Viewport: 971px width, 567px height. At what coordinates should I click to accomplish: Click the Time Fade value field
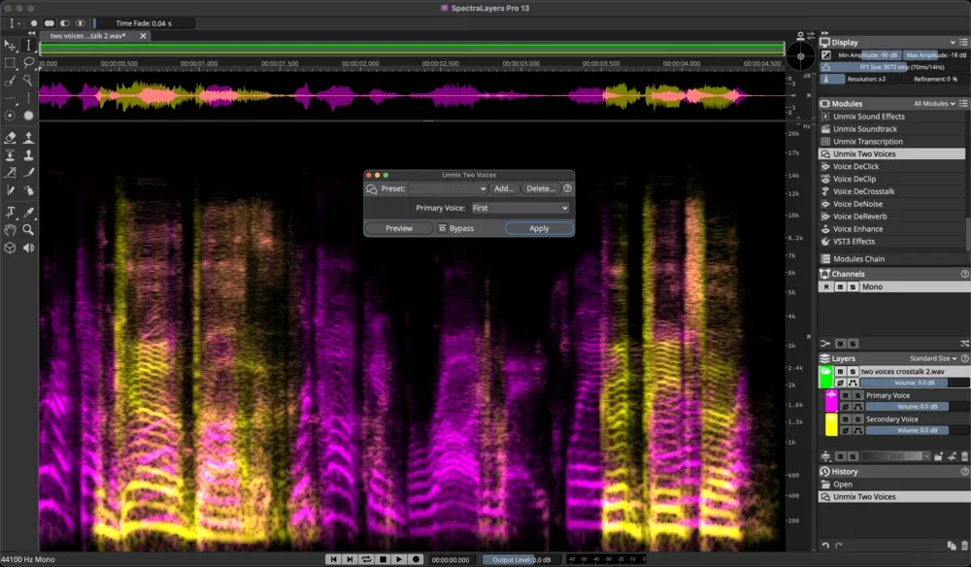tap(144, 23)
